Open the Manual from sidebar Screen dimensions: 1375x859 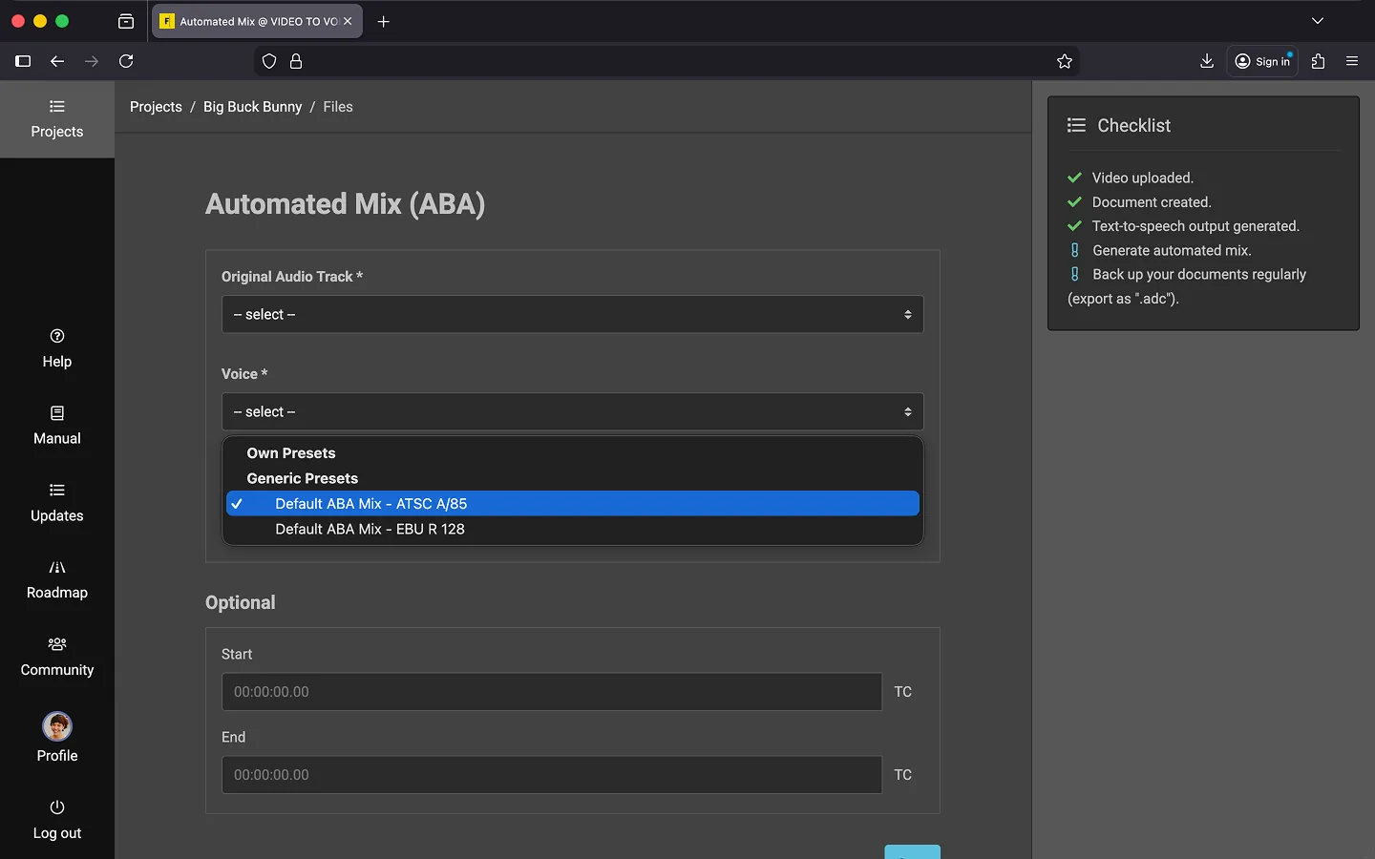[57, 426]
